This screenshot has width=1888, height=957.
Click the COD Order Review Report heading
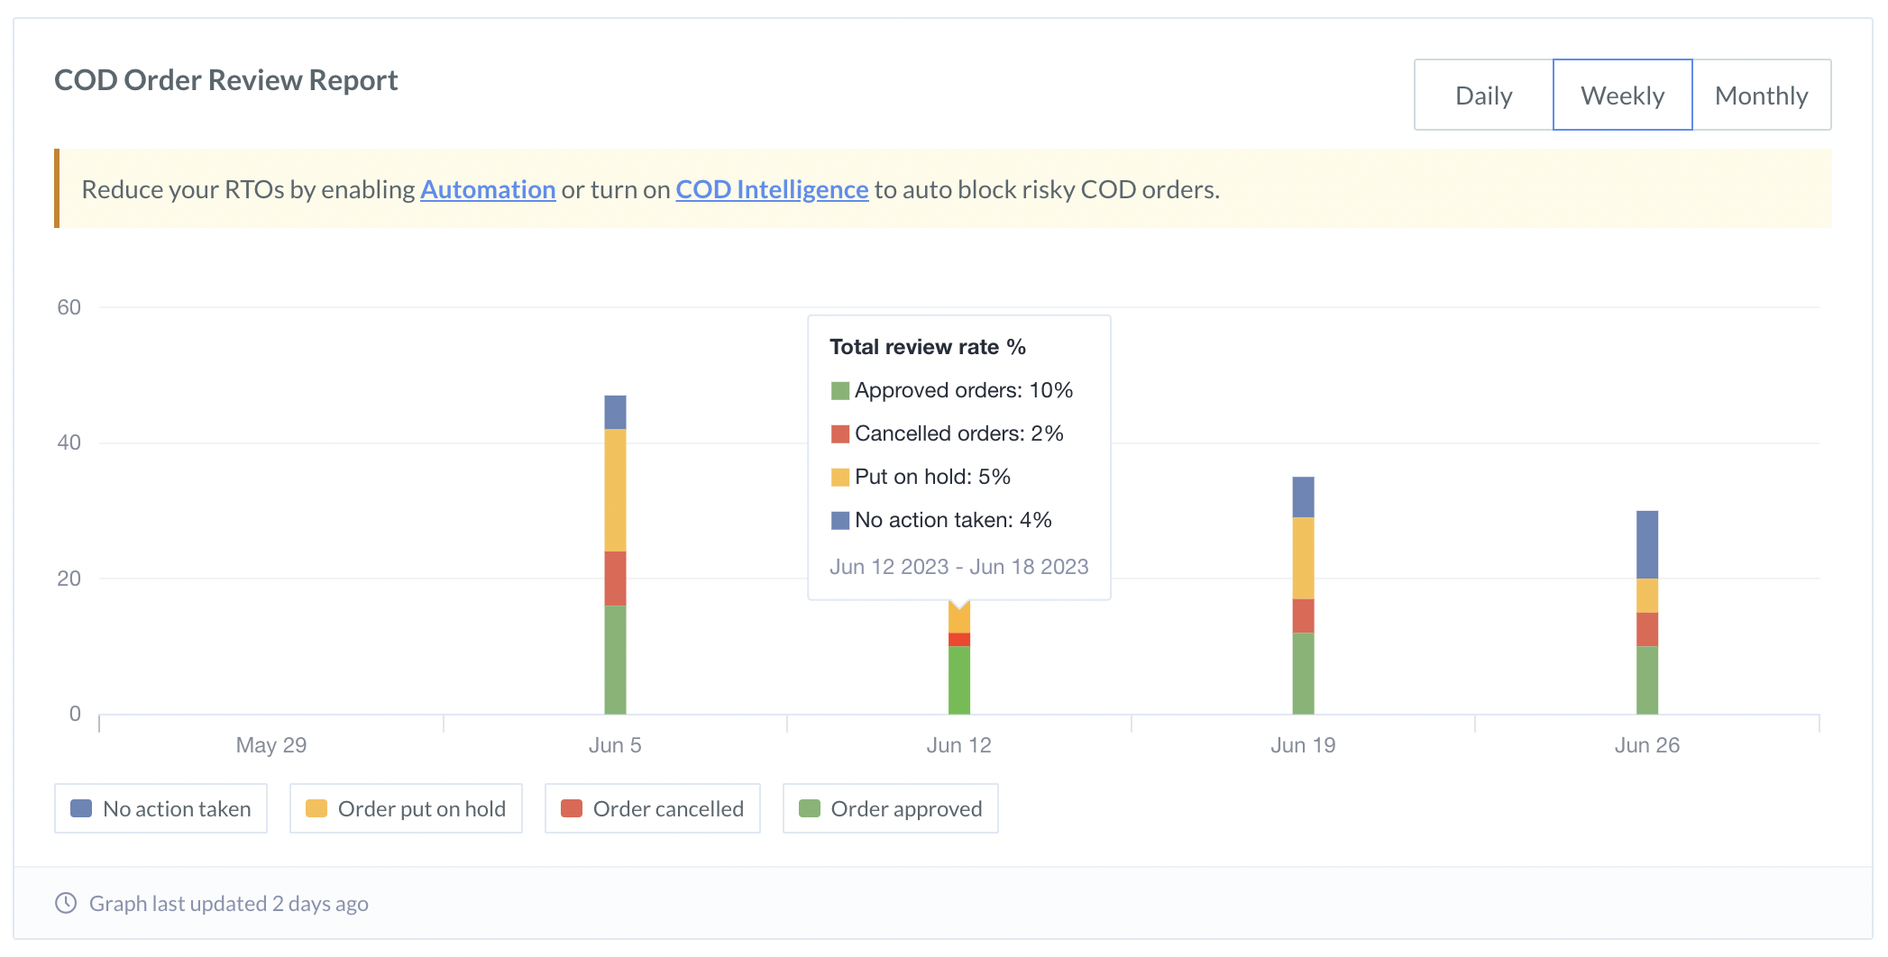226,80
